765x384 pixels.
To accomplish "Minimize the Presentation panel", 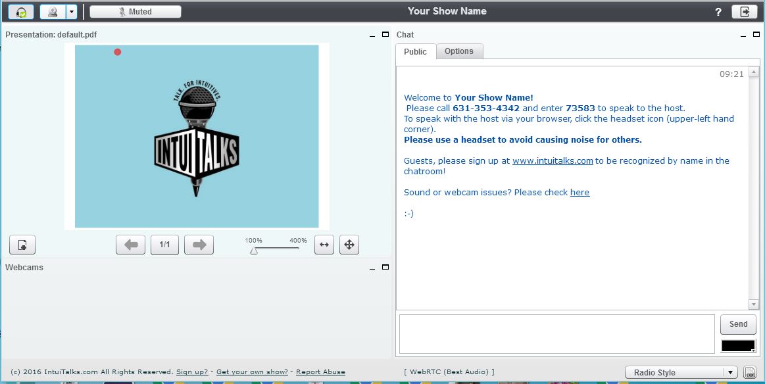I will 373,35.
